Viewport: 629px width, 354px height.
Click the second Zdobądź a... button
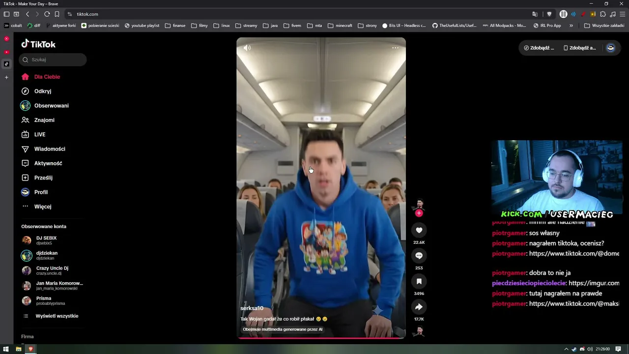point(580,48)
